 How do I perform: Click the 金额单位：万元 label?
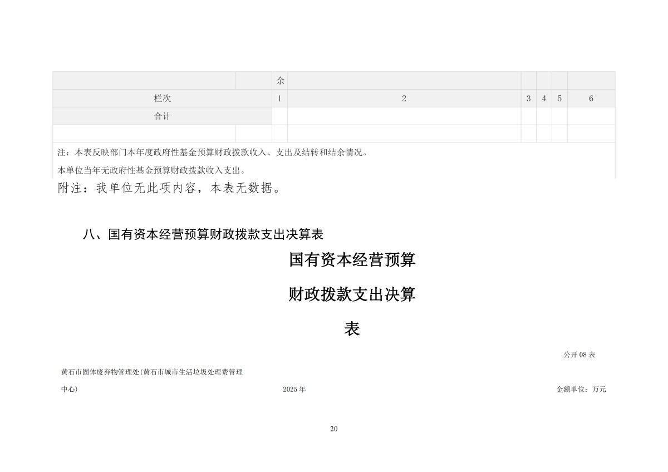581,389
